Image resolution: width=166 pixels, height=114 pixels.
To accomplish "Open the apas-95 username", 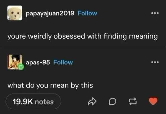I will (x=38, y=62).
